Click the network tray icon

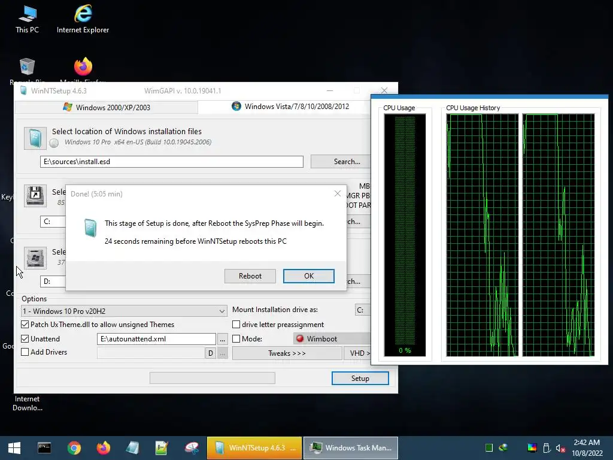tap(503, 448)
